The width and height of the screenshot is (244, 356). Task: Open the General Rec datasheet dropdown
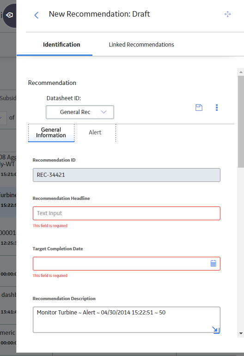(x=80, y=112)
